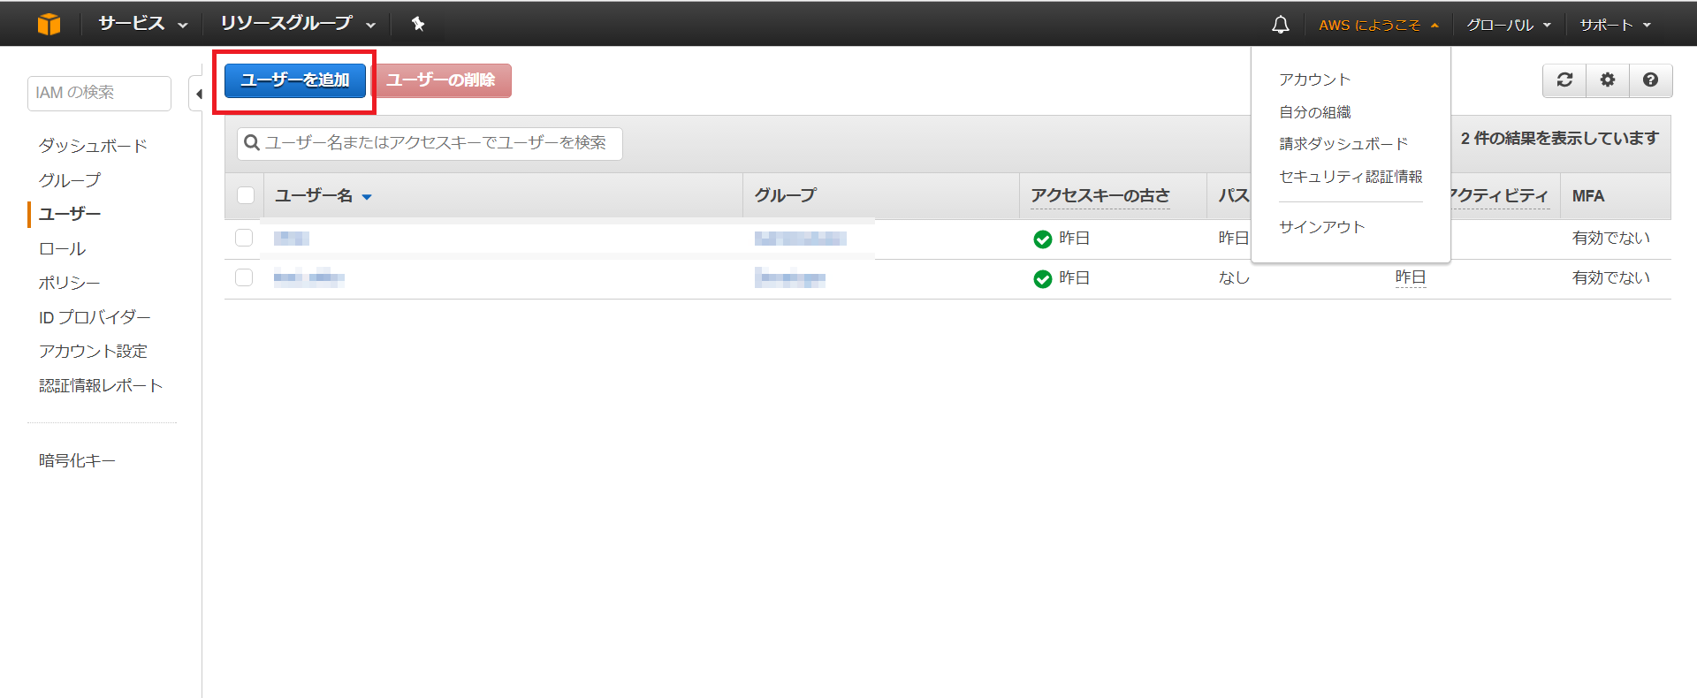Image resolution: width=1697 pixels, height=698 pixels.
Task: Check the second user row checkbox
Action: coord(244,277)
